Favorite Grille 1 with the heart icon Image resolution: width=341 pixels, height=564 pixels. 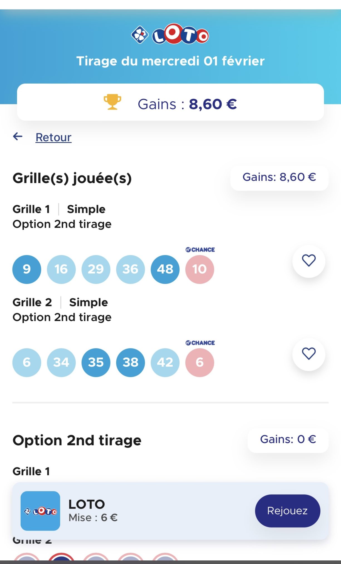pos(309,261)
